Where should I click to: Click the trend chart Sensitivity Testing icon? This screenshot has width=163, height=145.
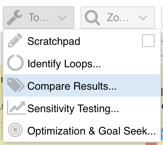coord(16,108)
